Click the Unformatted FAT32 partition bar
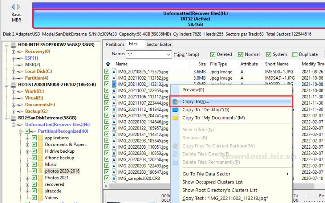 (x=179, y=19)
